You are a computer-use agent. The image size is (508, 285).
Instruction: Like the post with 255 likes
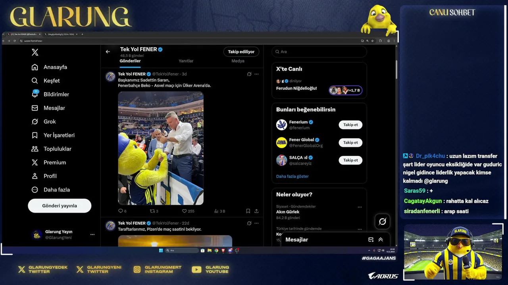[x=188, y=211]
